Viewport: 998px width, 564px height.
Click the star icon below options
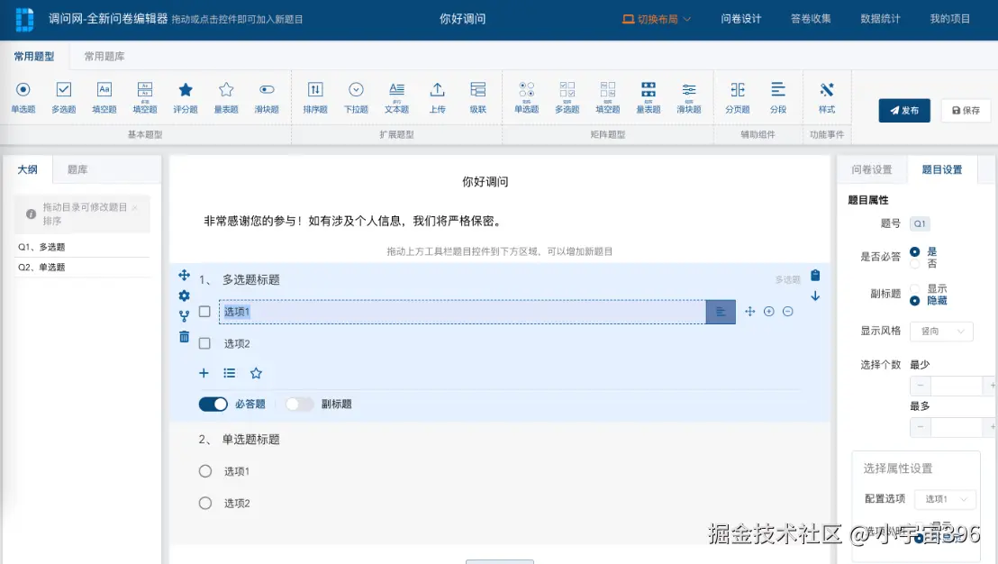click(256, 373)
